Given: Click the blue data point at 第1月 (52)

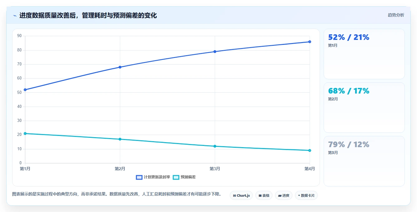Looking at the screenshot, I should point(25,90).
